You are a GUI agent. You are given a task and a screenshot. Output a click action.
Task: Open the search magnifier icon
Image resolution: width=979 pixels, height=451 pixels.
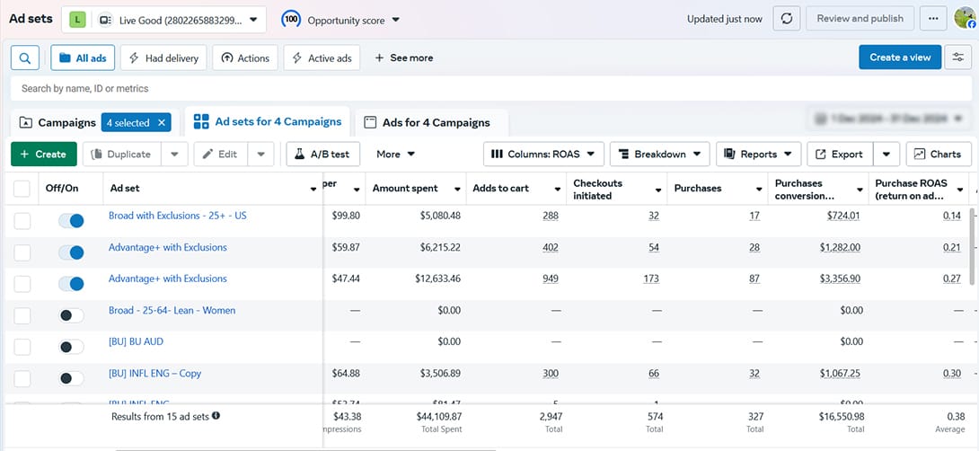tap(25, 57)
